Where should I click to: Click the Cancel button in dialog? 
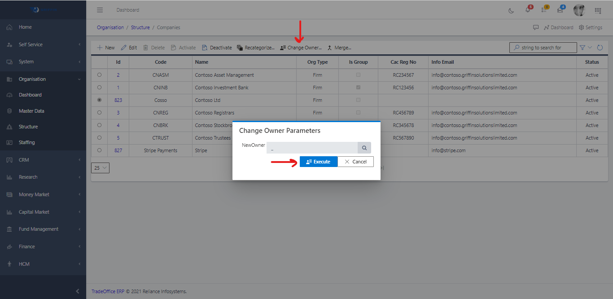(355, 162)
